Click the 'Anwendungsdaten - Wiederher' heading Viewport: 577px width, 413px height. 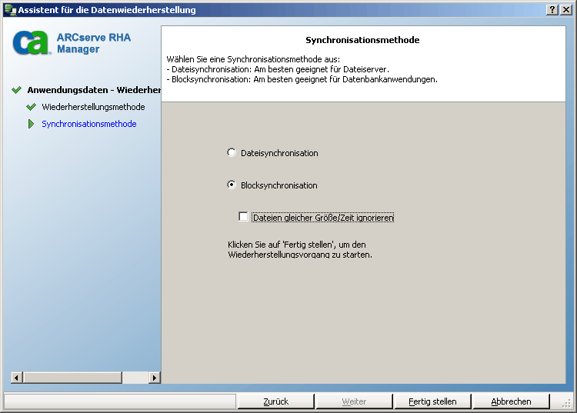[x=94, y=90]
